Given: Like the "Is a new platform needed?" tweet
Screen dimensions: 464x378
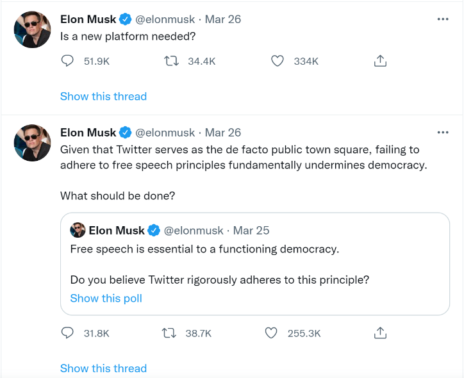Looking at the screenshot, I should pyautogui.click(x=277, y=61).
